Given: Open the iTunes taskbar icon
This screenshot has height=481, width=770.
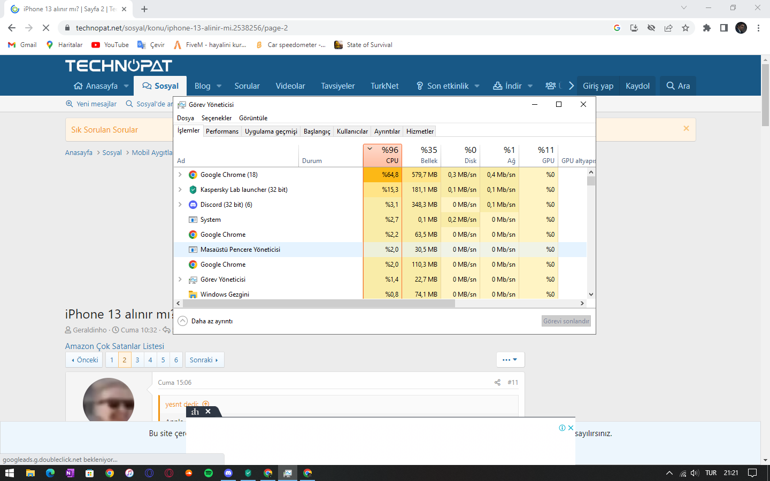Looking at the screenshot, I should pos(129,473).
